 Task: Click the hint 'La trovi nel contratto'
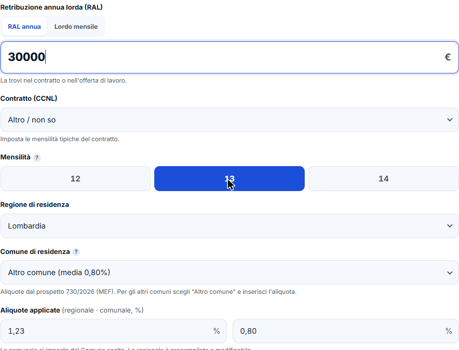pyautogui.click(x=63, y=80)
